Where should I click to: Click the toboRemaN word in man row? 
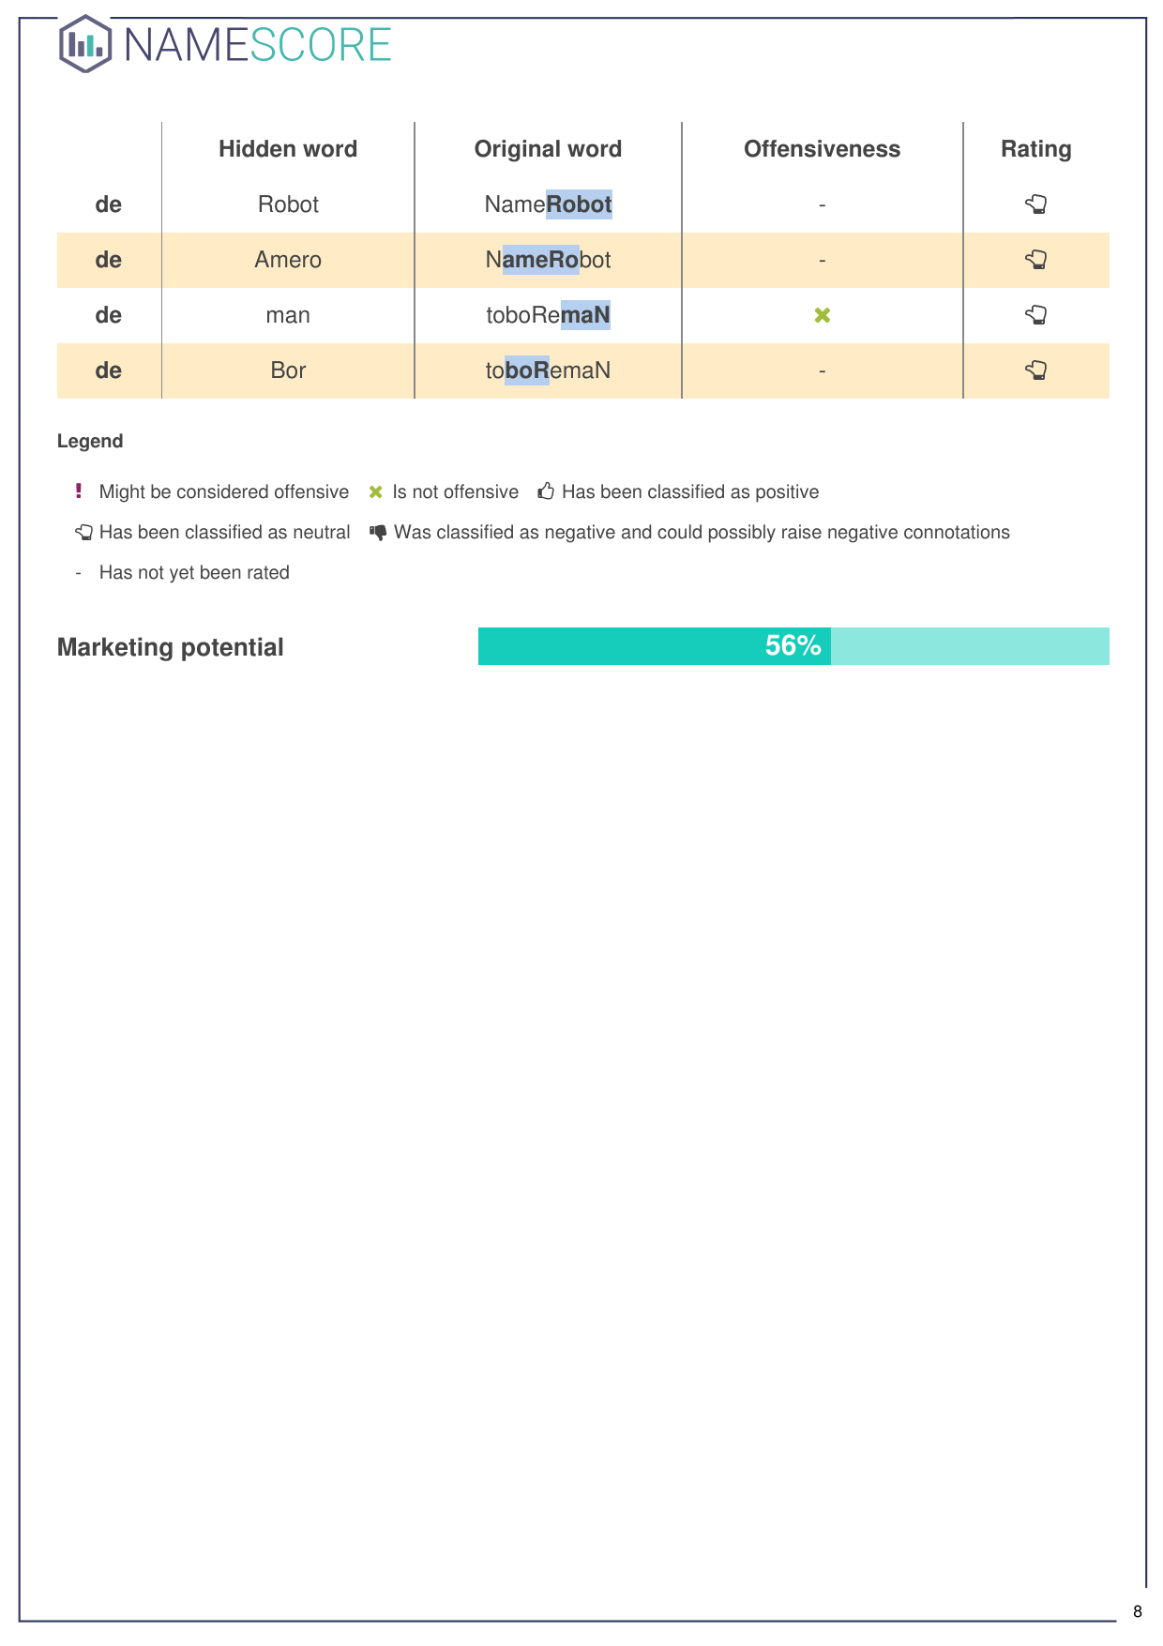[x=548, y=315]
